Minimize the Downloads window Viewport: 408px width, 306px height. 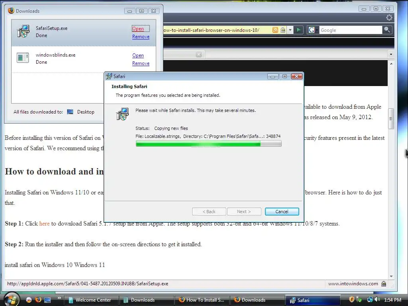[x=129, y=11]
